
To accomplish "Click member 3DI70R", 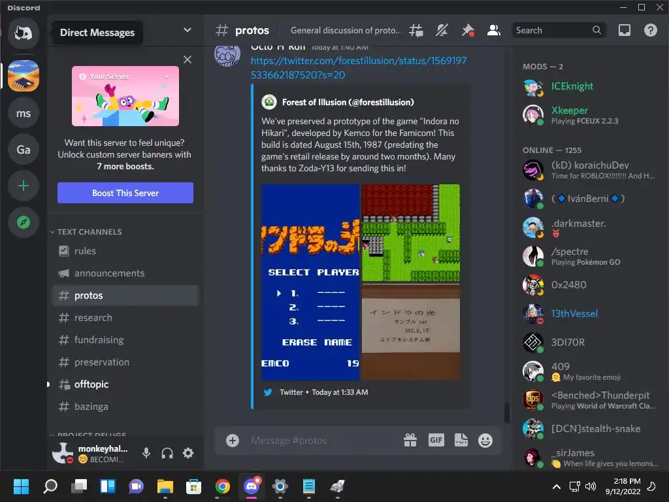I will coord(590,343).
